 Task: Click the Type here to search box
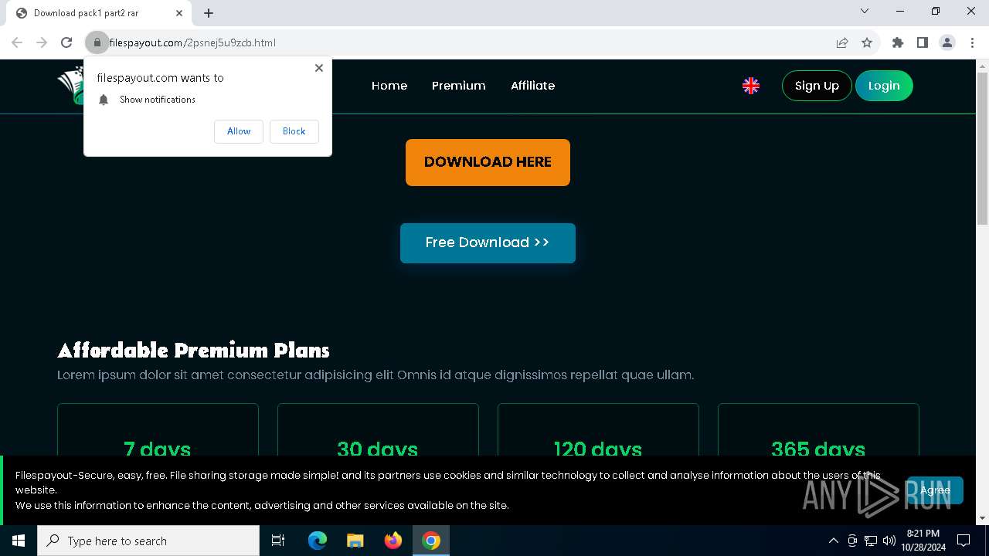(148, 541)
